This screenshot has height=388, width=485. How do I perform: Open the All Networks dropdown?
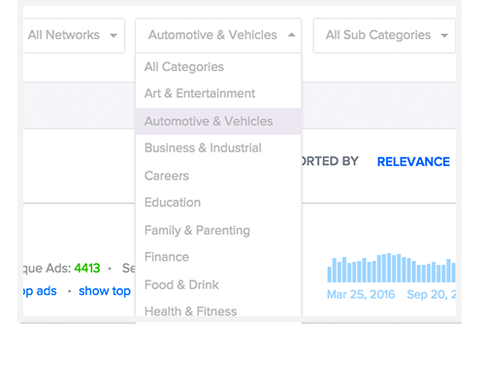point(74,35)
